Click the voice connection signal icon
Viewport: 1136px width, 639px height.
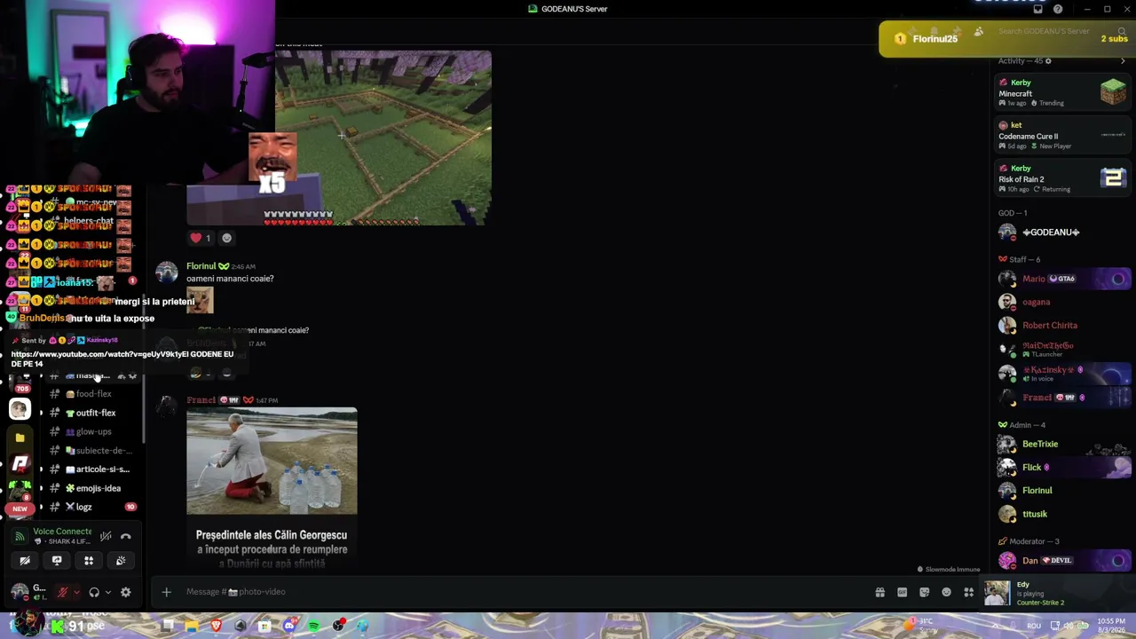20,536
